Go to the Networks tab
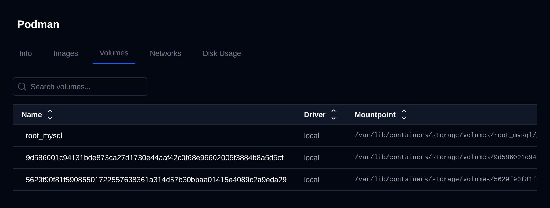550x208 pixels. click(x=165, y=53)
